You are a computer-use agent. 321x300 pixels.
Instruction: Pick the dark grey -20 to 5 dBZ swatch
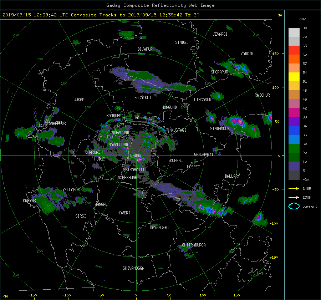[294, 175]
